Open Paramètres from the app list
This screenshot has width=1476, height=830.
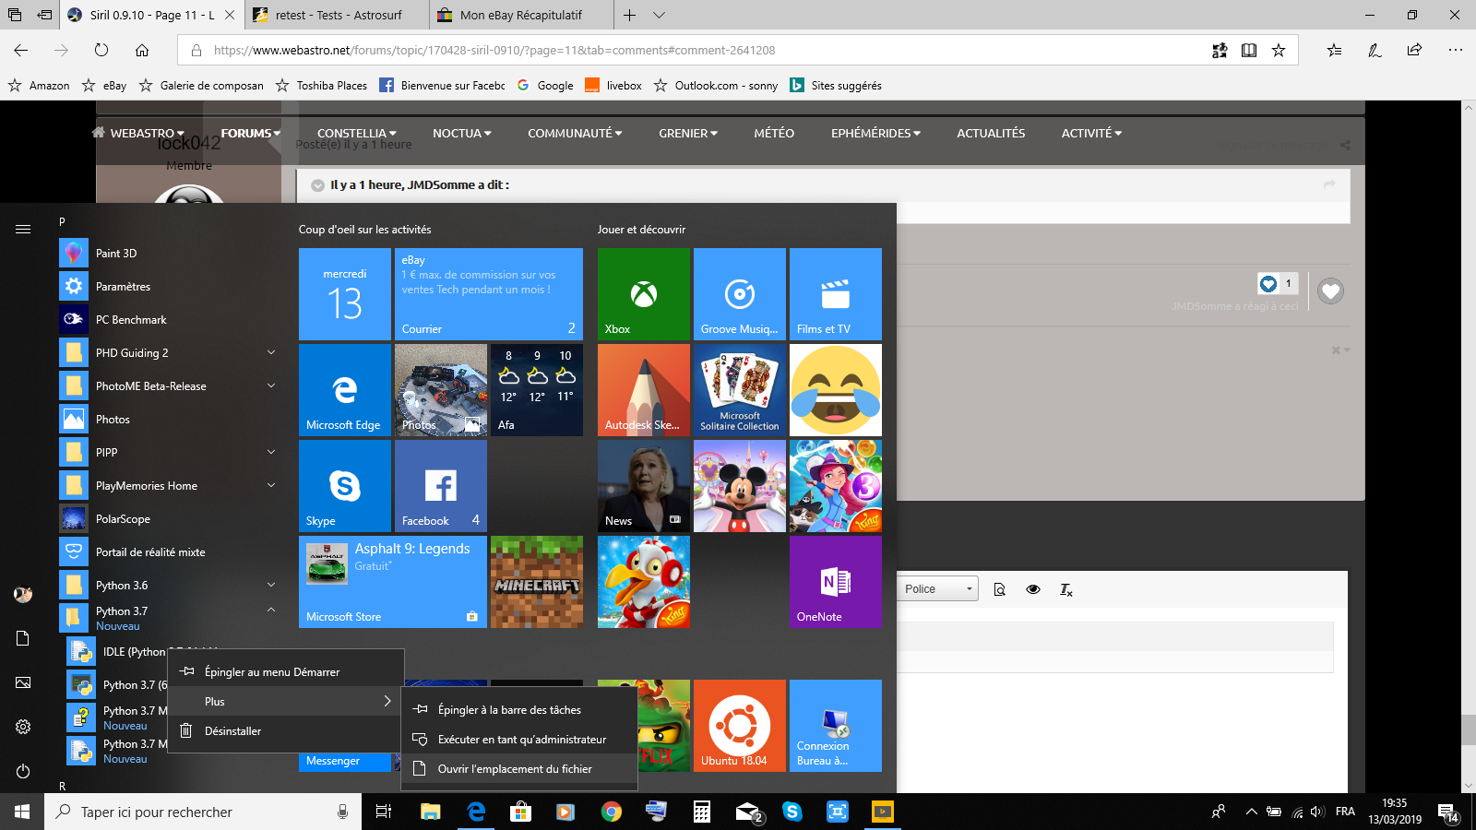click(x=170, y=287)
